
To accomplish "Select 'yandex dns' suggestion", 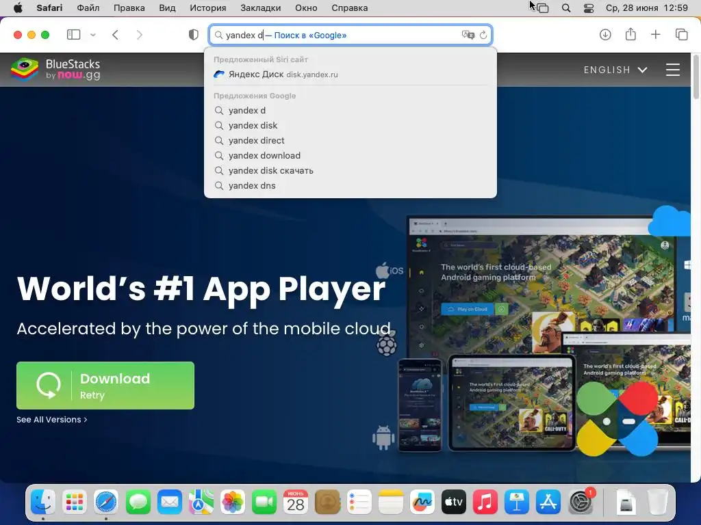I will (x=350, y=186).
